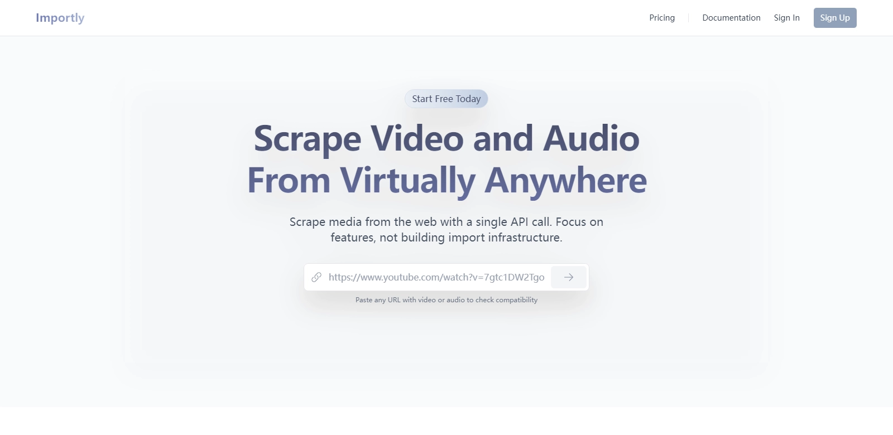Click the word 'Video' in the headline
Image resolution: width=893 pixels, height=435 pixels.
(417, 138)
